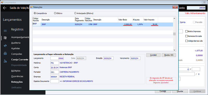
Task: Select the Competência radio button
Action: pos(35,13)
